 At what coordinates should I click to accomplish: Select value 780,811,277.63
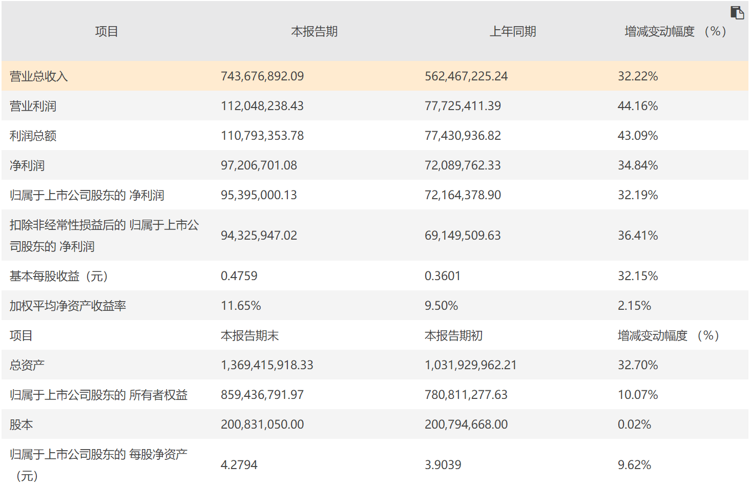click(x=466, y=395)
